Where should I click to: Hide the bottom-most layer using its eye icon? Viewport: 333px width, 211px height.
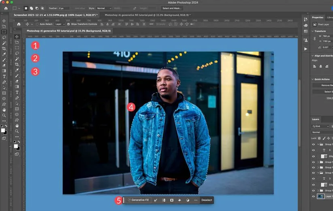(x=314, y=196)
